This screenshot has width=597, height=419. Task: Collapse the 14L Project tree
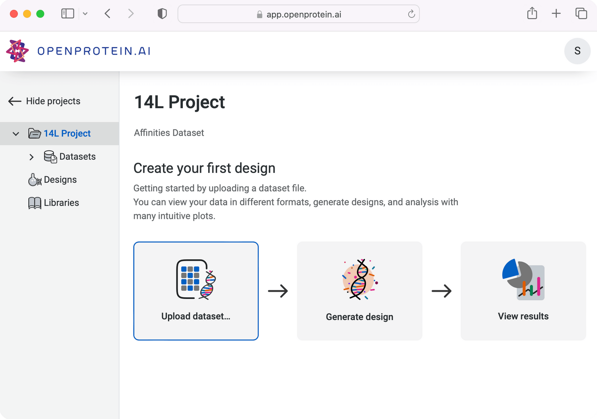coord(15,134)
